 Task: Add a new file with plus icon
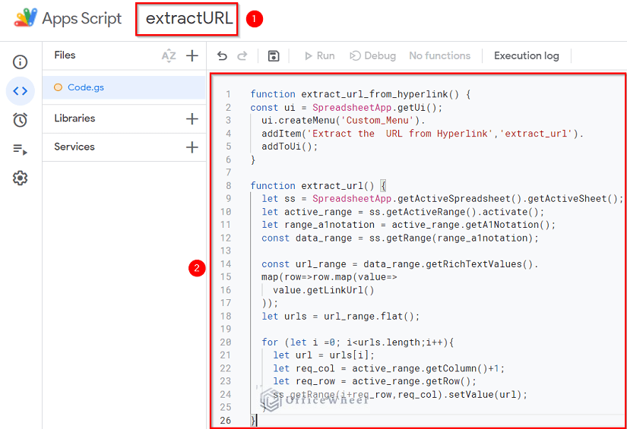(x=192, y=55)
